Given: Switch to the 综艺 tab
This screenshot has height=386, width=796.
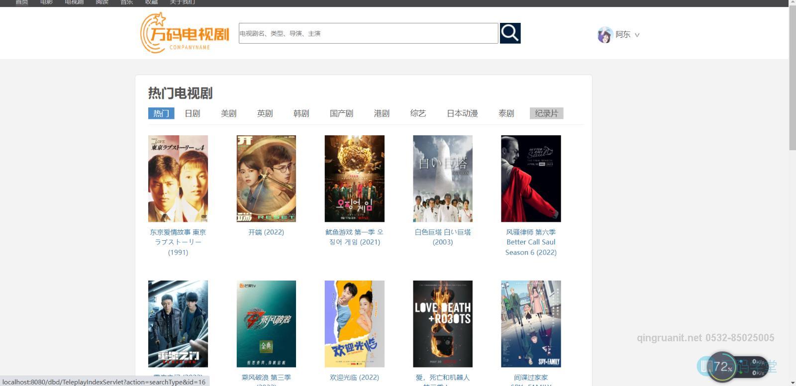Looking at the screenshot, I should (418, 113).
